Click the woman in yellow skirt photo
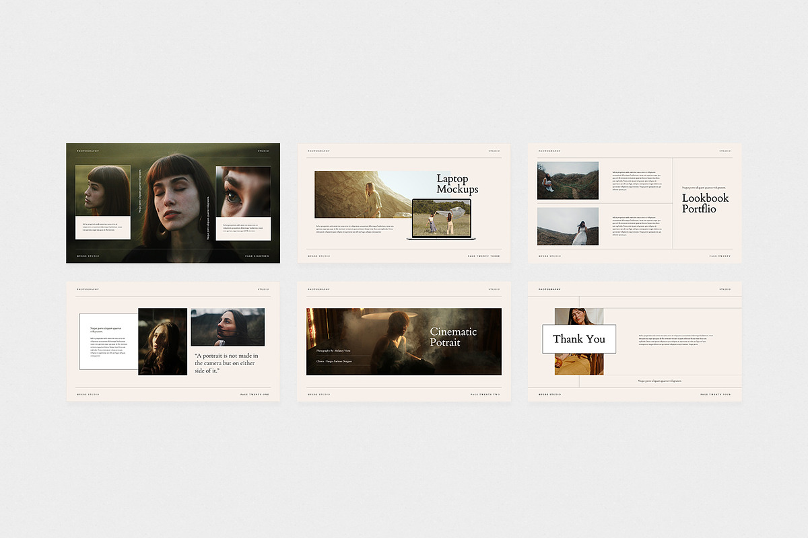 point(579,342)
